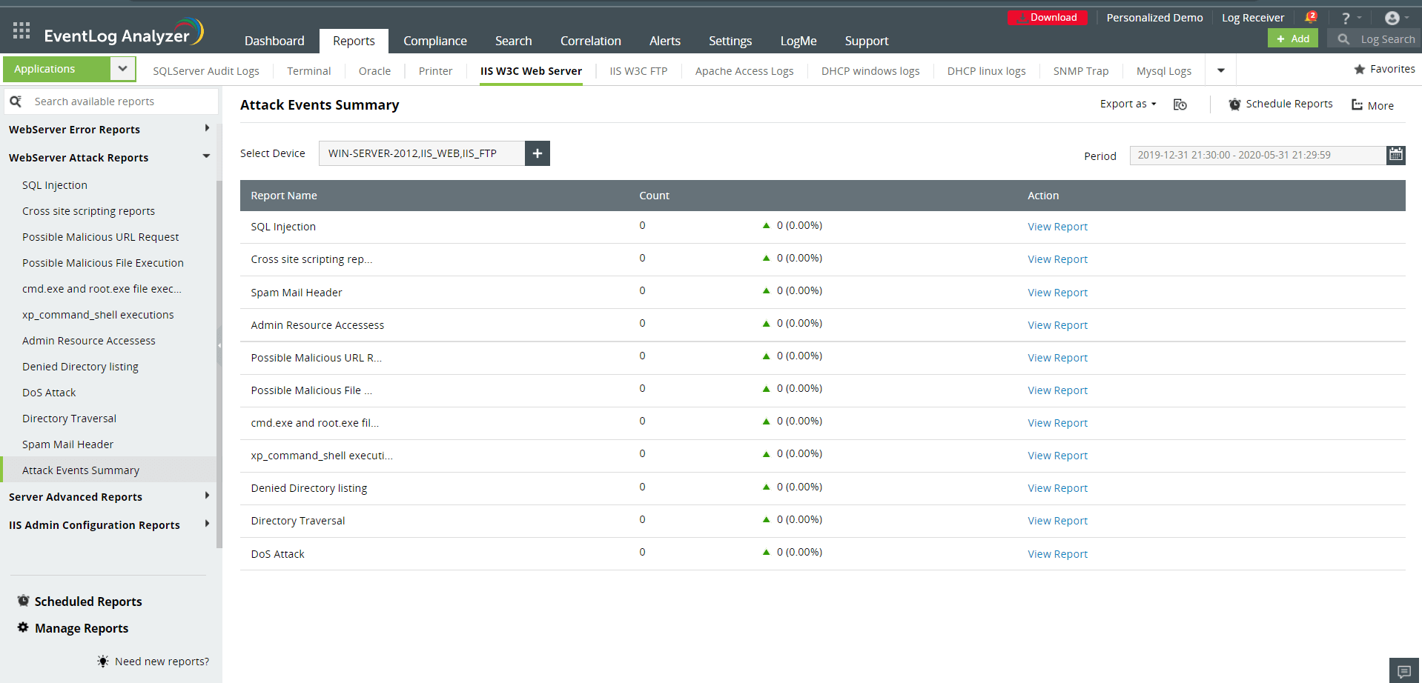The image size is (1422, 683).
Task: Open the Export as dropdown
Action: [1128, 104]
